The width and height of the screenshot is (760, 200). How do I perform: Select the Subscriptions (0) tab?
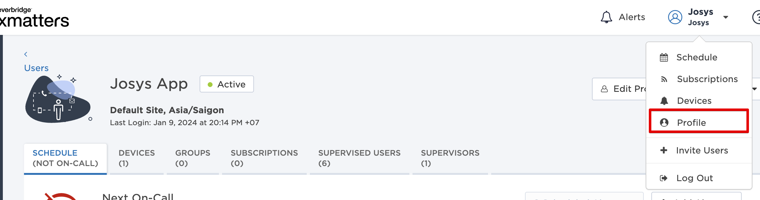click(264, 158)
